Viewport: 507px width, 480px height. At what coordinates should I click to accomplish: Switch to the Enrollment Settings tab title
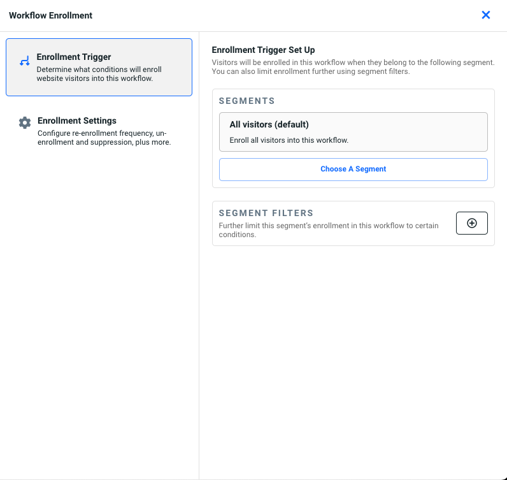click(x=76, y=120)
